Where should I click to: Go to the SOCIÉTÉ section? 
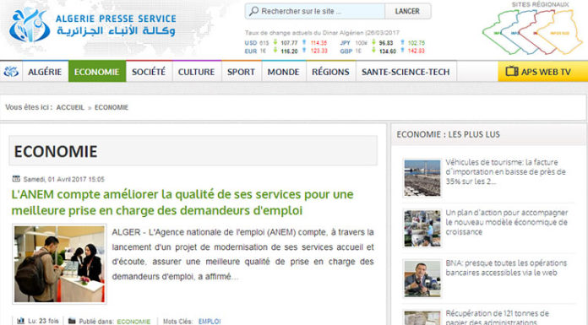point(149,72)
